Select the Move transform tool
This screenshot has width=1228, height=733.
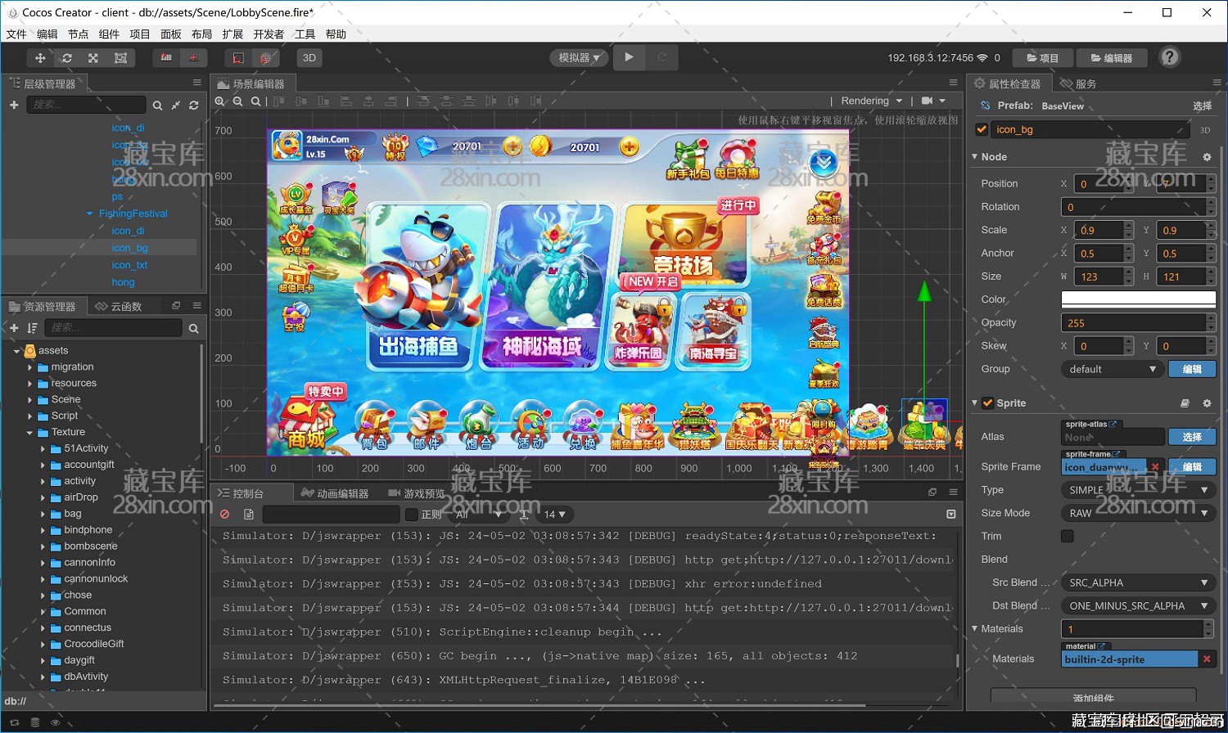40,58
